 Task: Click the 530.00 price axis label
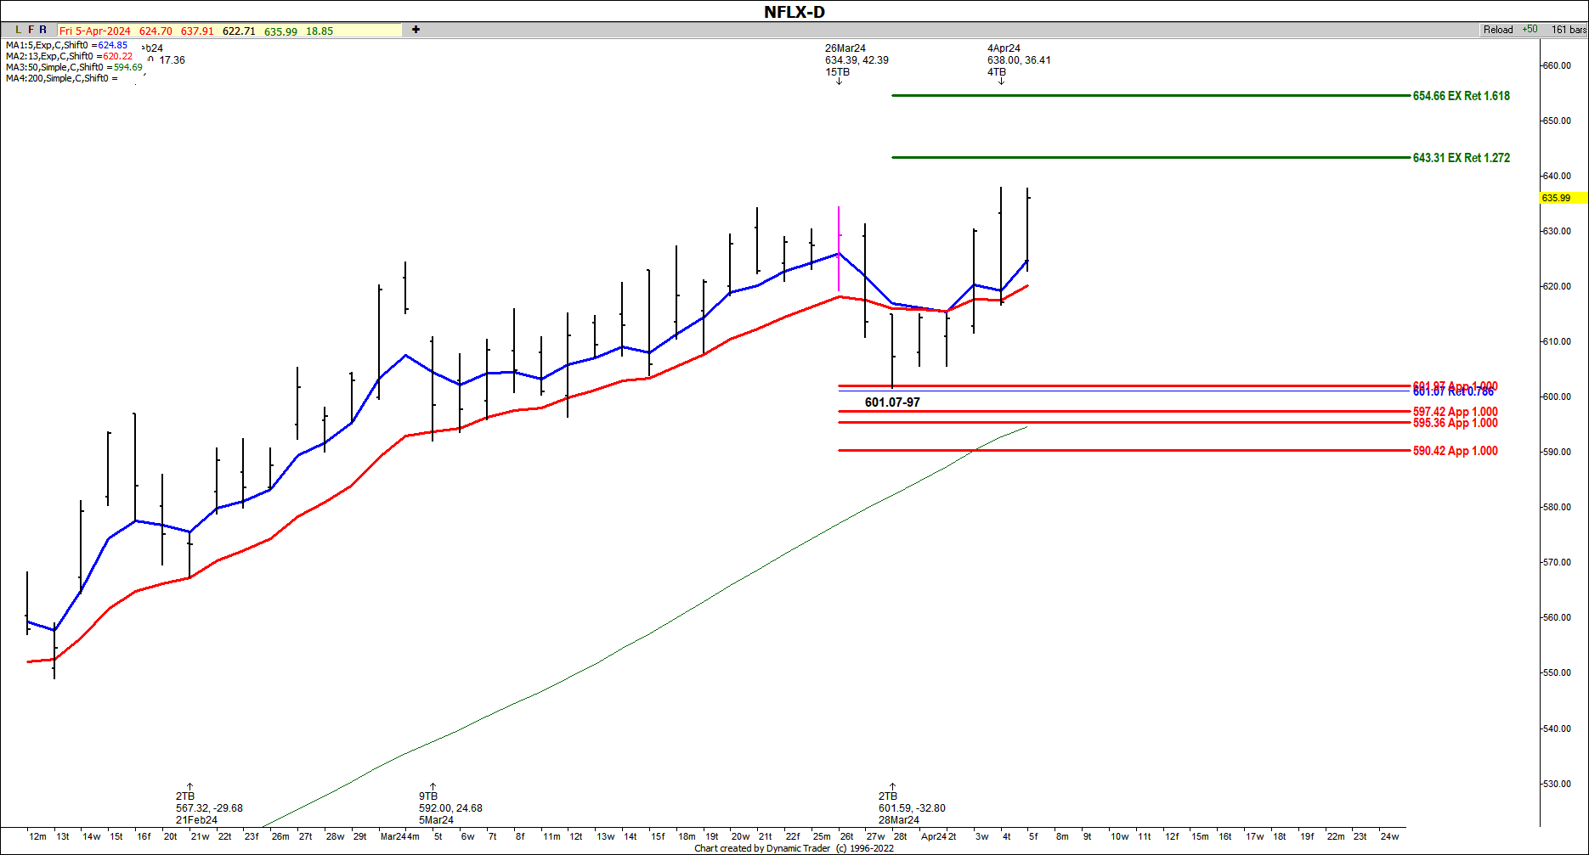1557,784
